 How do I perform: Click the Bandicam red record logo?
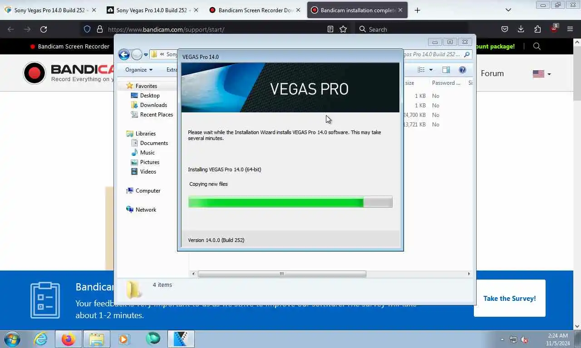pyautogui.click(x=34, y=73)
